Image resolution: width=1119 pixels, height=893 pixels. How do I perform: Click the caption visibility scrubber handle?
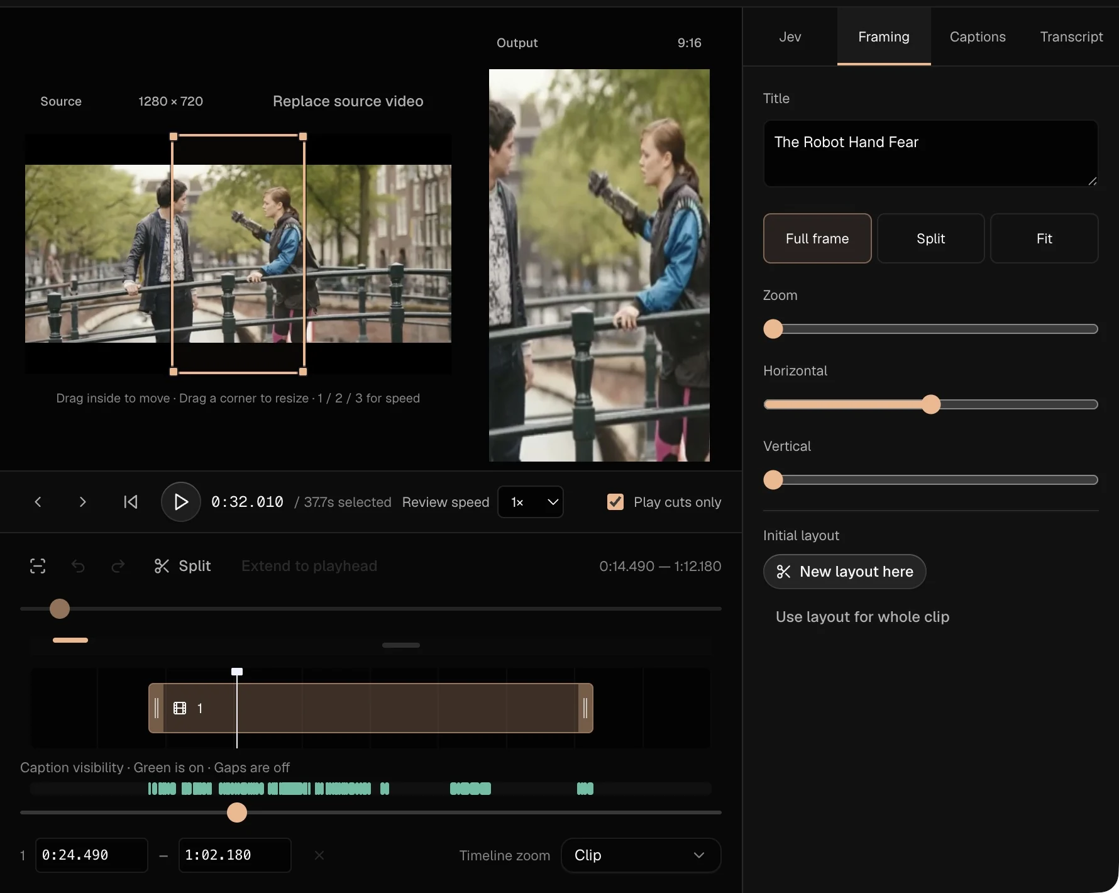pyautogui.click(x=237, y=813)
